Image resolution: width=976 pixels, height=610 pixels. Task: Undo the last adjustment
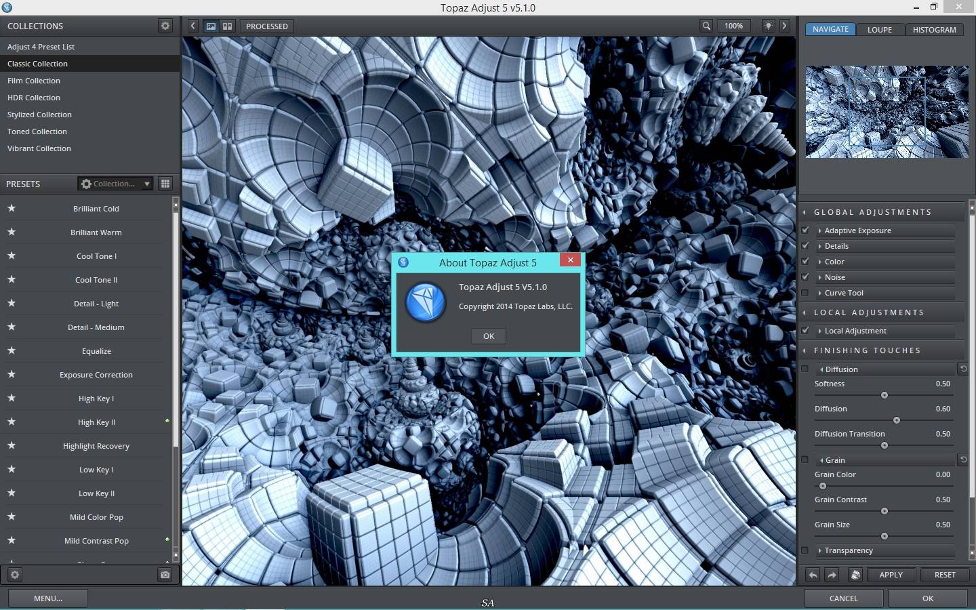pos(813,575)
